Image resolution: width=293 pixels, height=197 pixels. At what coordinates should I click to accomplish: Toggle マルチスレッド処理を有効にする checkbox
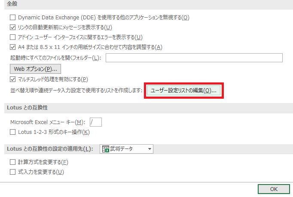click(12, 79)
